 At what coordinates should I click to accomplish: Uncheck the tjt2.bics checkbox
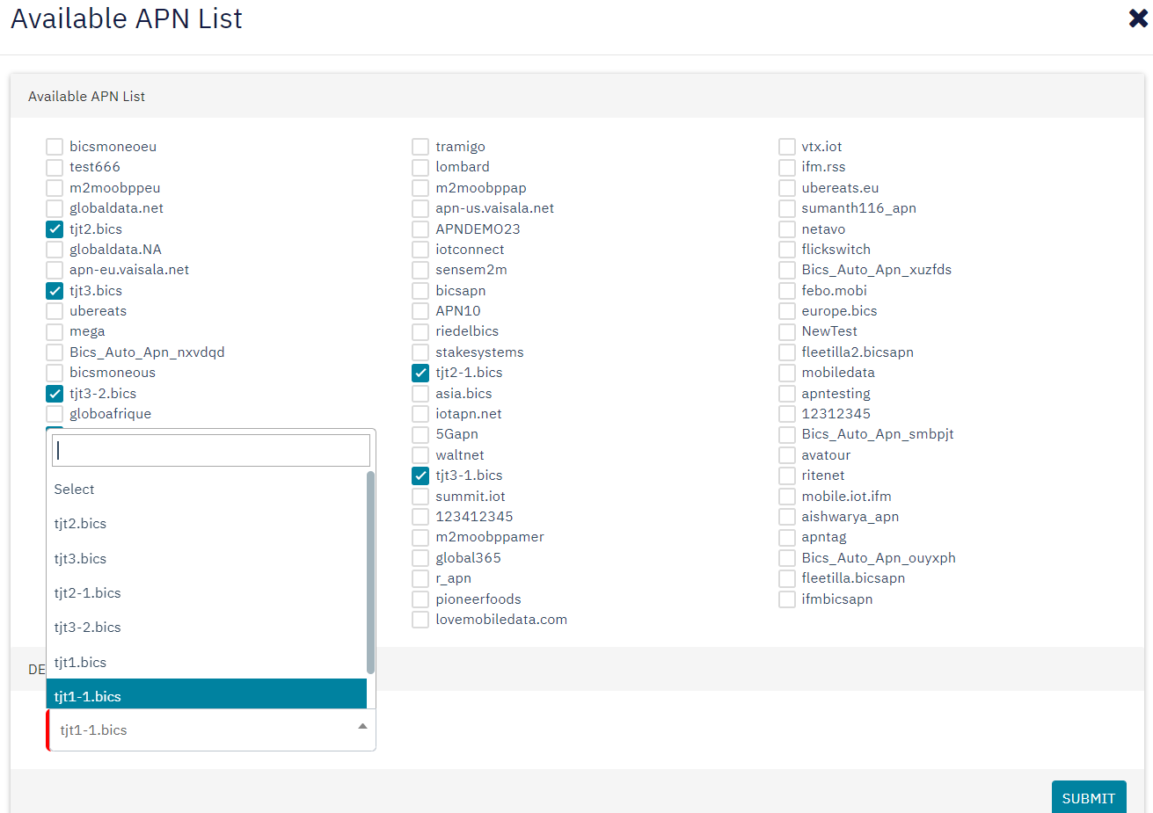tap(55, 229)
